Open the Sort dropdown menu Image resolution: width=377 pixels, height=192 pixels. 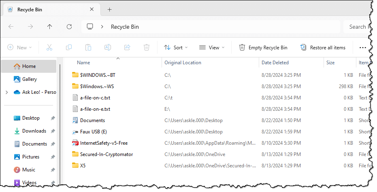[176, 48]
